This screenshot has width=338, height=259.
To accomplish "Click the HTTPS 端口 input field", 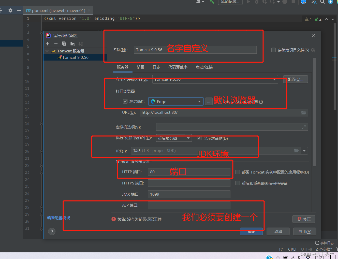I will point(189,183).
